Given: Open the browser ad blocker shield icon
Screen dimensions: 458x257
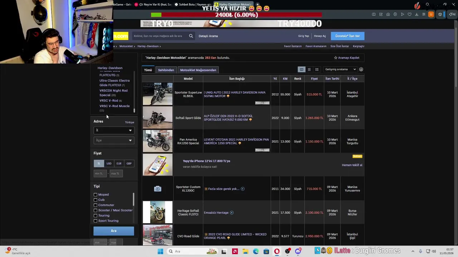Looking at the screenshot, I should [395, 14].
